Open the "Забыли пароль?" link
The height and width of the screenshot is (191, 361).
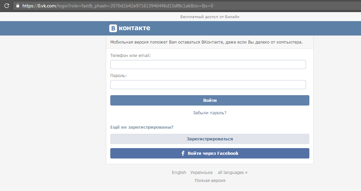[209, 113]
